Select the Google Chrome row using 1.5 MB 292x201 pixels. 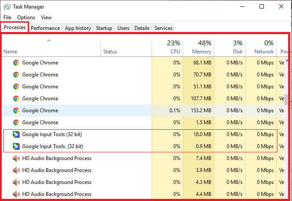(x=143, y=122)
